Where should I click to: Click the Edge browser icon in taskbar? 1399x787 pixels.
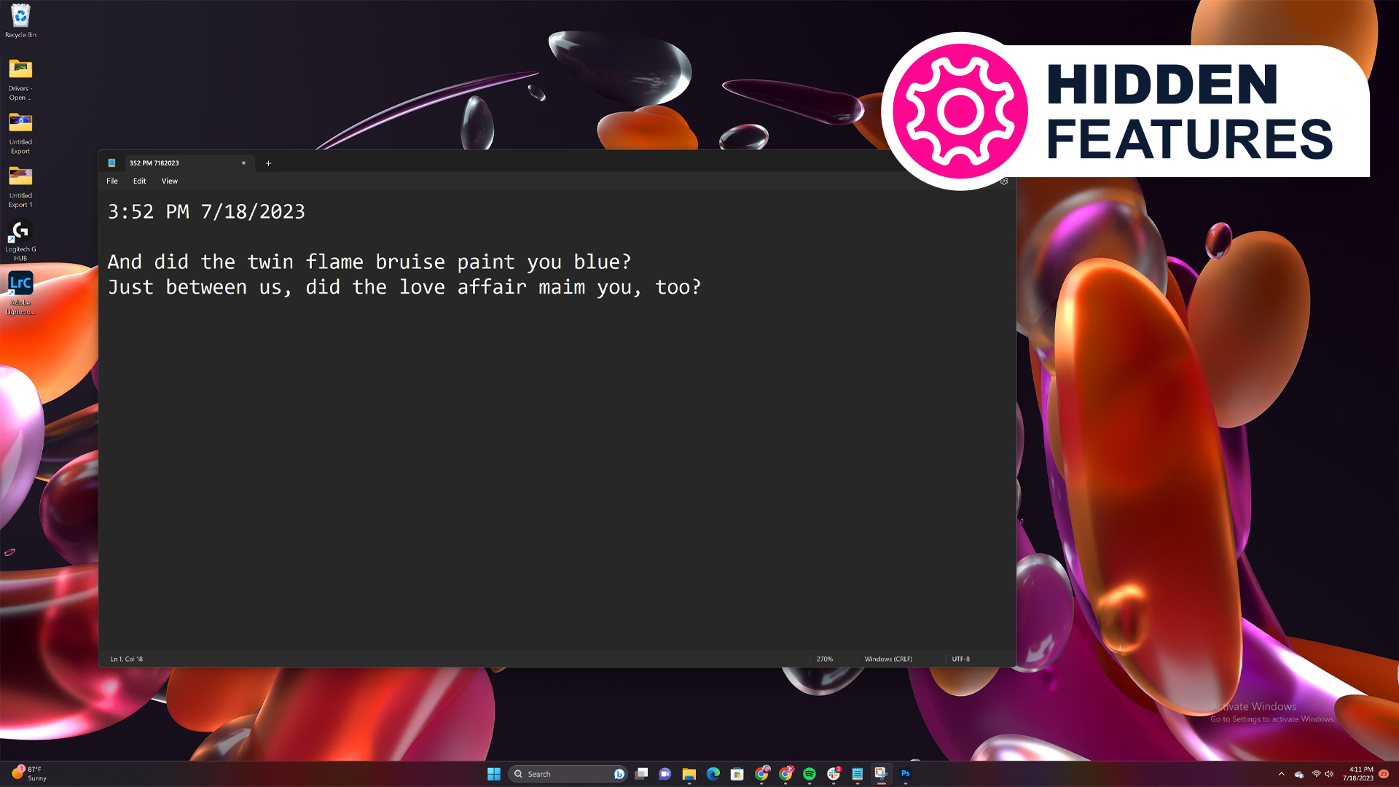[713, 774]
